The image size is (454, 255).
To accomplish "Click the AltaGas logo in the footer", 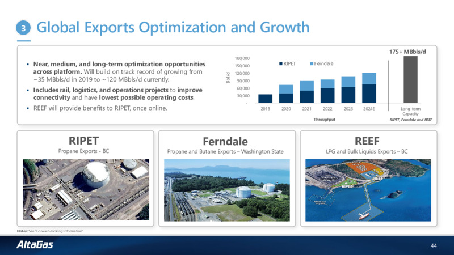I will pos(35,245).
